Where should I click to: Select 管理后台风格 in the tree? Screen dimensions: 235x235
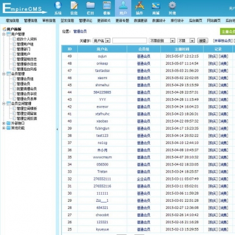27,69
